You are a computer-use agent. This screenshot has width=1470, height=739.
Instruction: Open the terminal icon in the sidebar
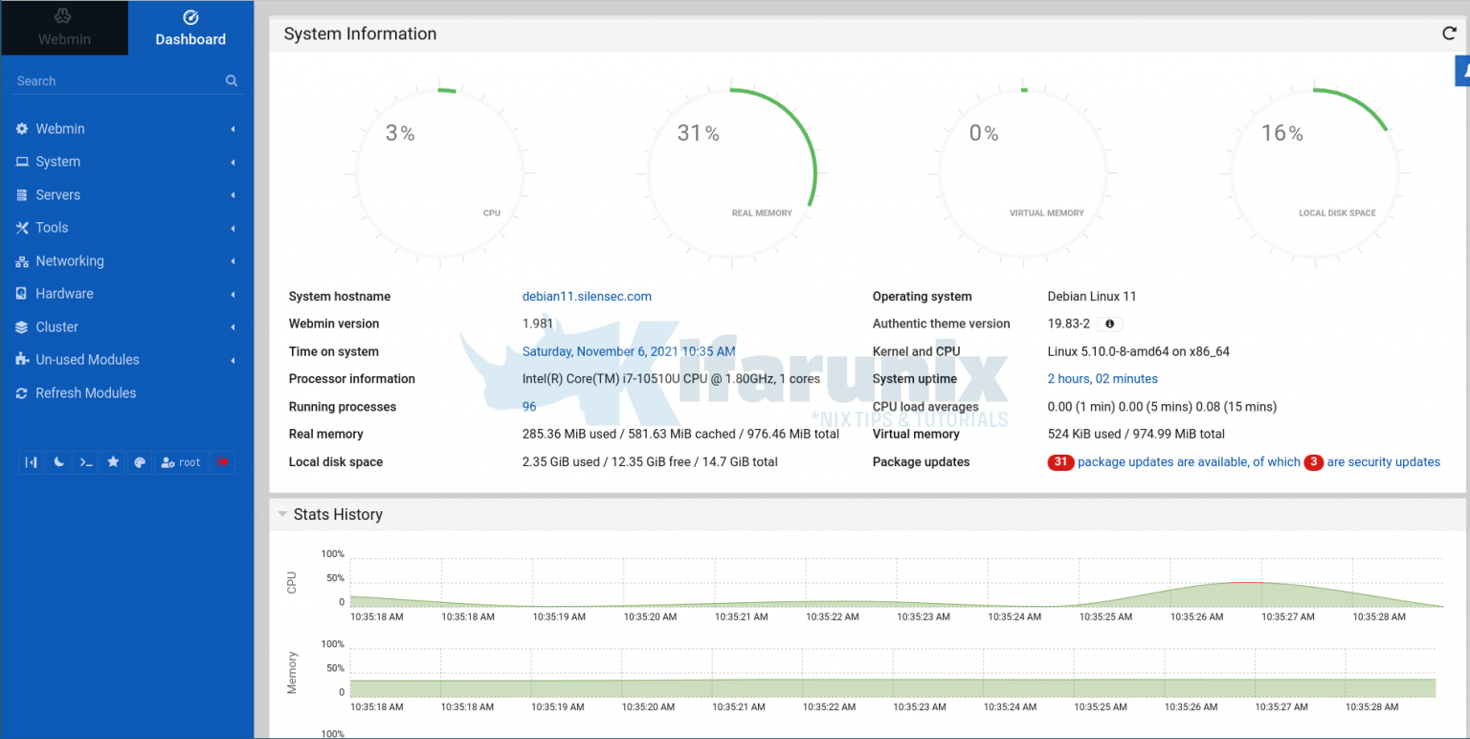(x=86, y=462)
